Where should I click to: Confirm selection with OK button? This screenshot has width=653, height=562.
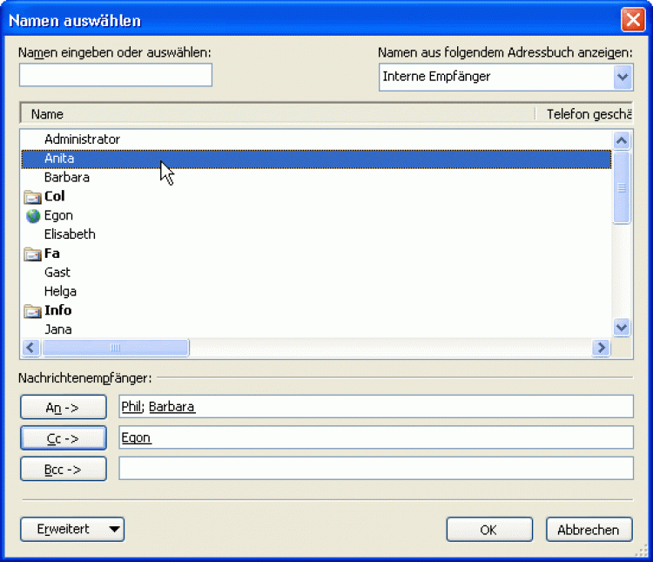click(x=488, y=530)
